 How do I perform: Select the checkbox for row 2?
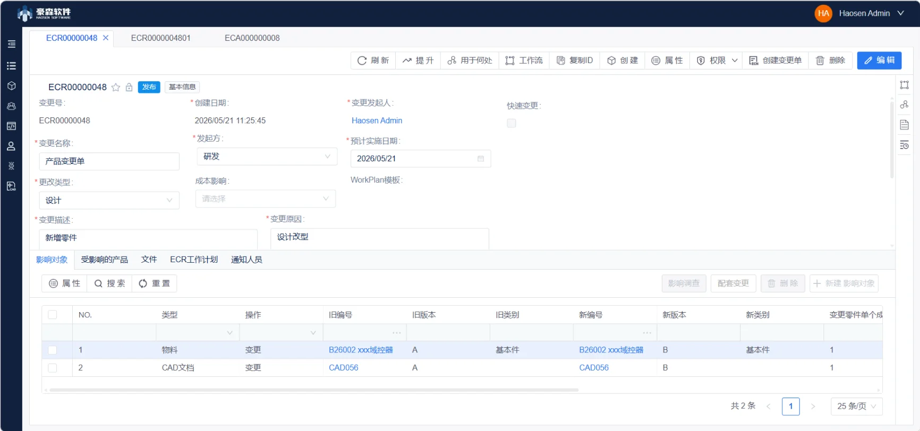click(53, 367)
